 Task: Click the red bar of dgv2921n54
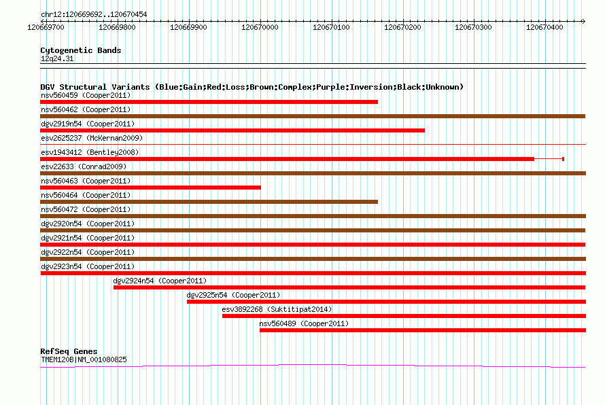pos(313,245)
